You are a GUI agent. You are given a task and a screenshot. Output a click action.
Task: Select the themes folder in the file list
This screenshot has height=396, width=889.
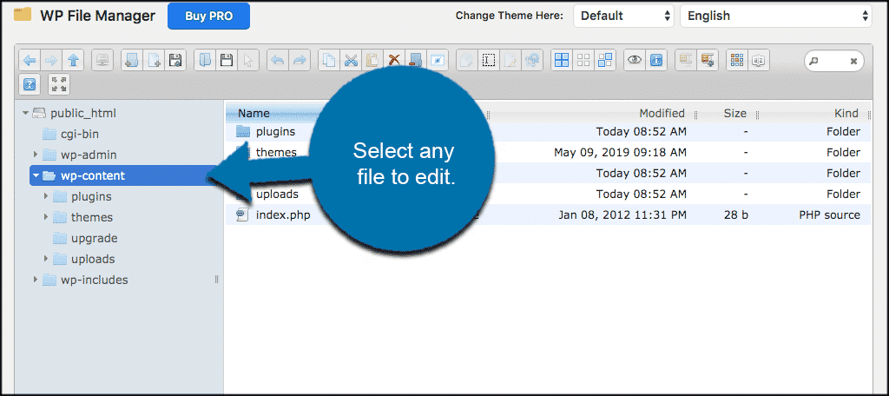[x=277, y=153]
